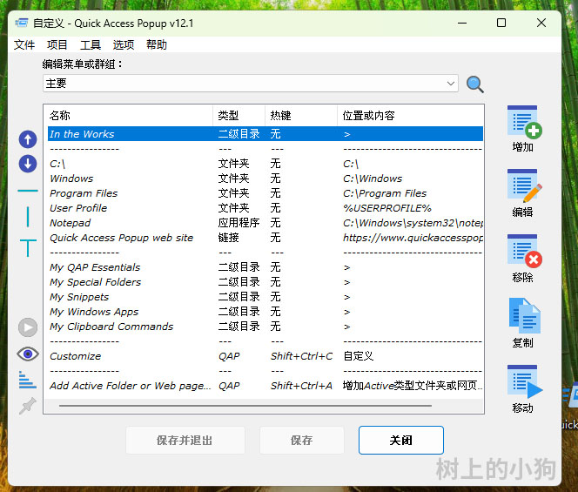Open the 工具 menu
Screen dimensions: 578x492
(91, 44)
